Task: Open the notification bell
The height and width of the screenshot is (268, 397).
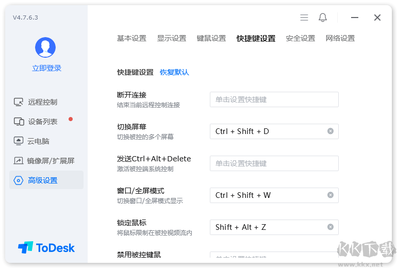Action: click(x=323, y=18)
